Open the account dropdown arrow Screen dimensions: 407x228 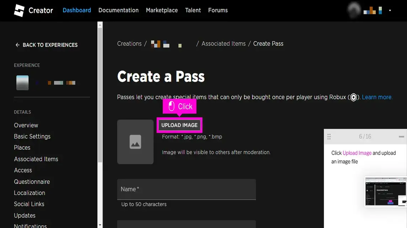pyautogui.click(x=390, y=11)
